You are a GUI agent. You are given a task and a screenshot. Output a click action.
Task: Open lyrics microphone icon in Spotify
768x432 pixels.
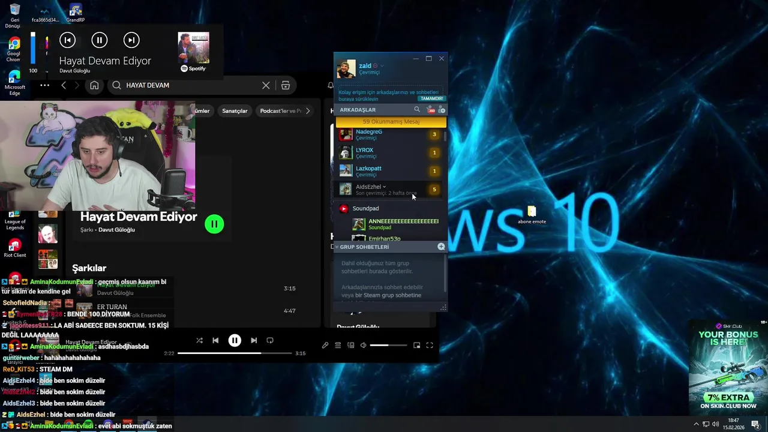tap(325, 345)
